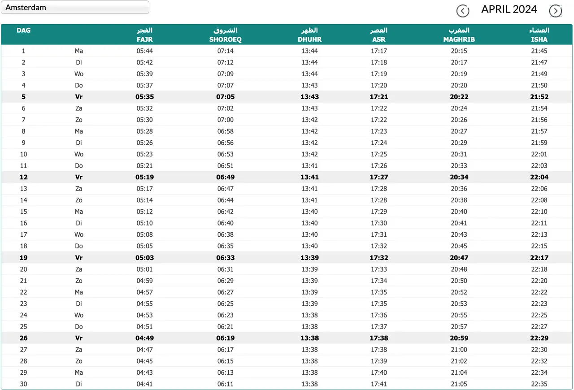The image size is (574, 390).
Task: Select Shoroeq time 07:12 on day 2
Action: point(226,62)
